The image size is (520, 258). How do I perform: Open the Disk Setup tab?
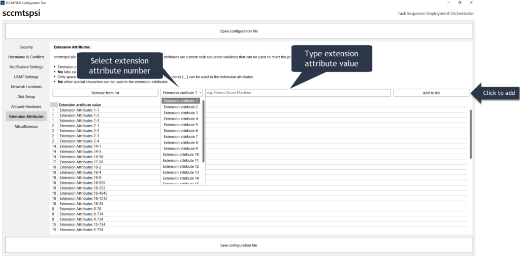click(26, 97)
